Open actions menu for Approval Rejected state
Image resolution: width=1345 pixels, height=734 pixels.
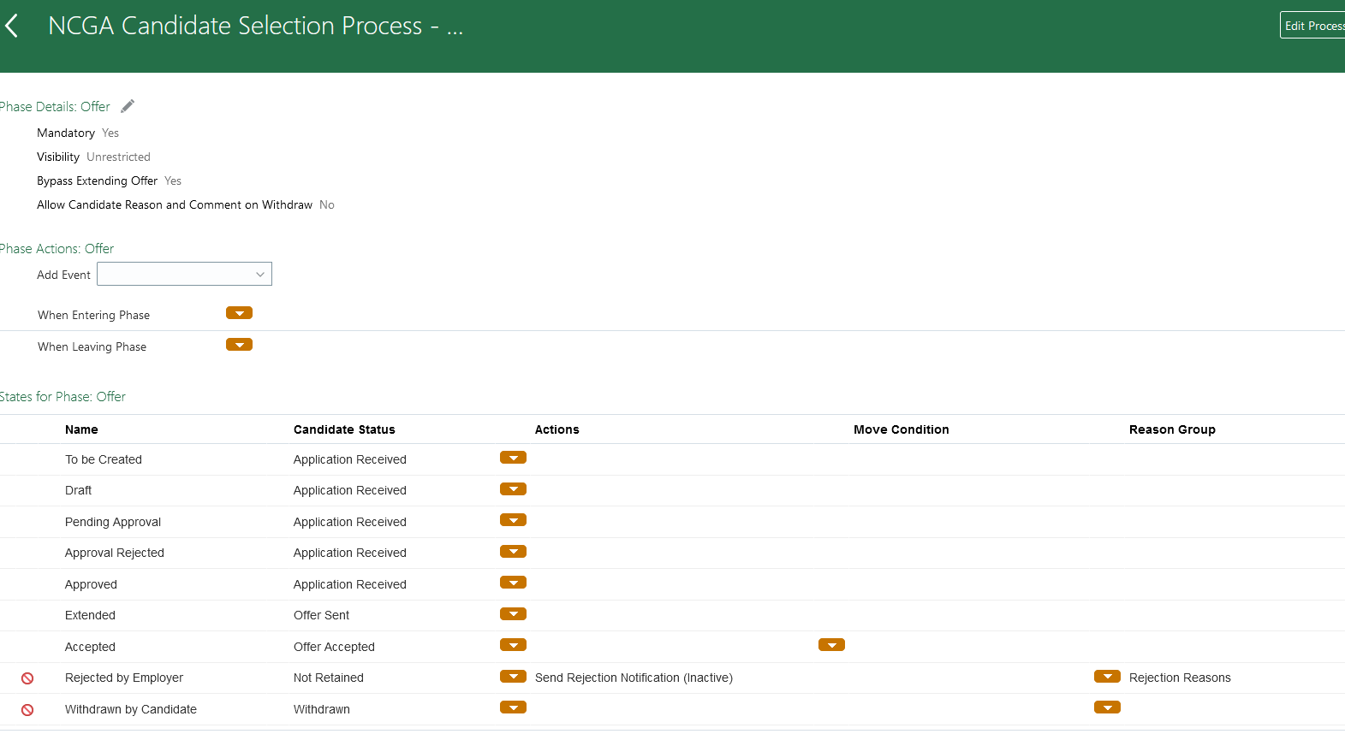[513, 552]
